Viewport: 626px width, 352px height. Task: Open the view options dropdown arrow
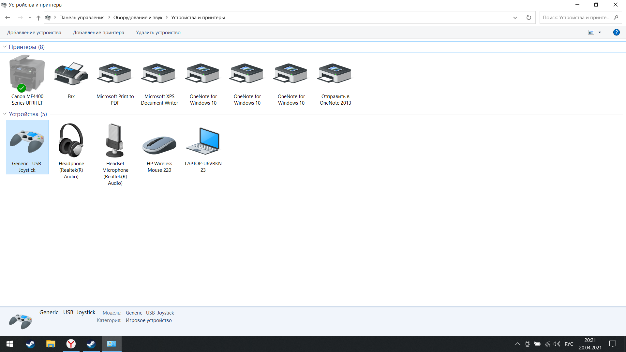tap(600, 32)
